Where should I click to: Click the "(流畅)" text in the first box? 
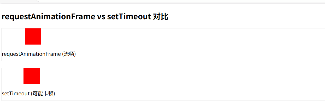coord(69,54)
